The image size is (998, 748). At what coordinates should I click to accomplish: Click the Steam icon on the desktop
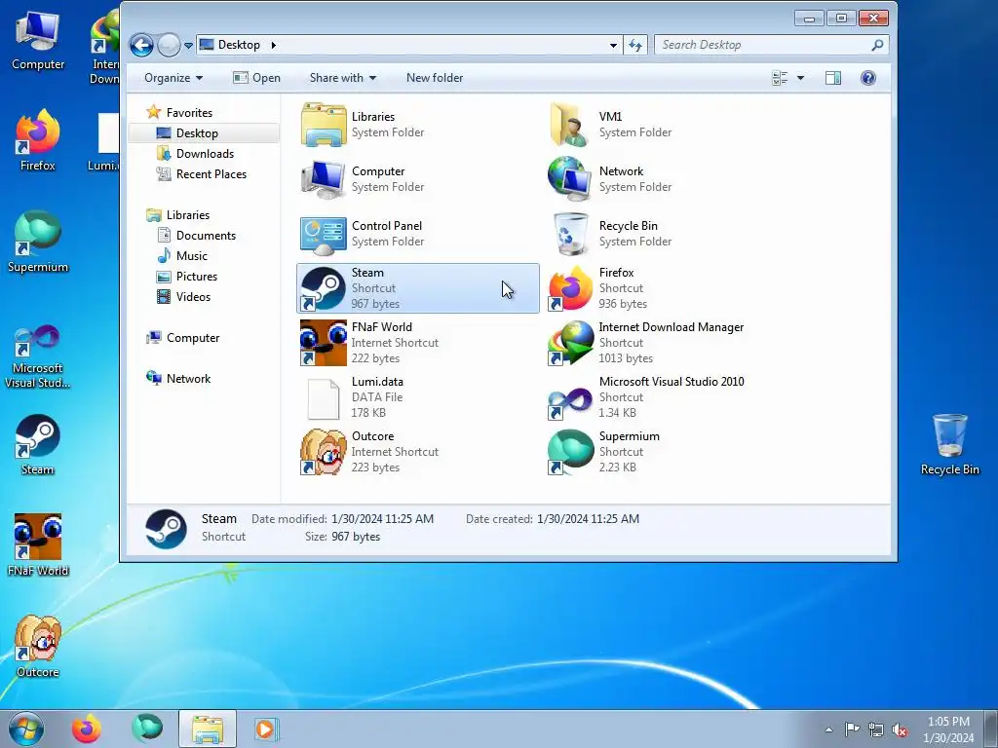pyautogui.click(x=38, y=445)
